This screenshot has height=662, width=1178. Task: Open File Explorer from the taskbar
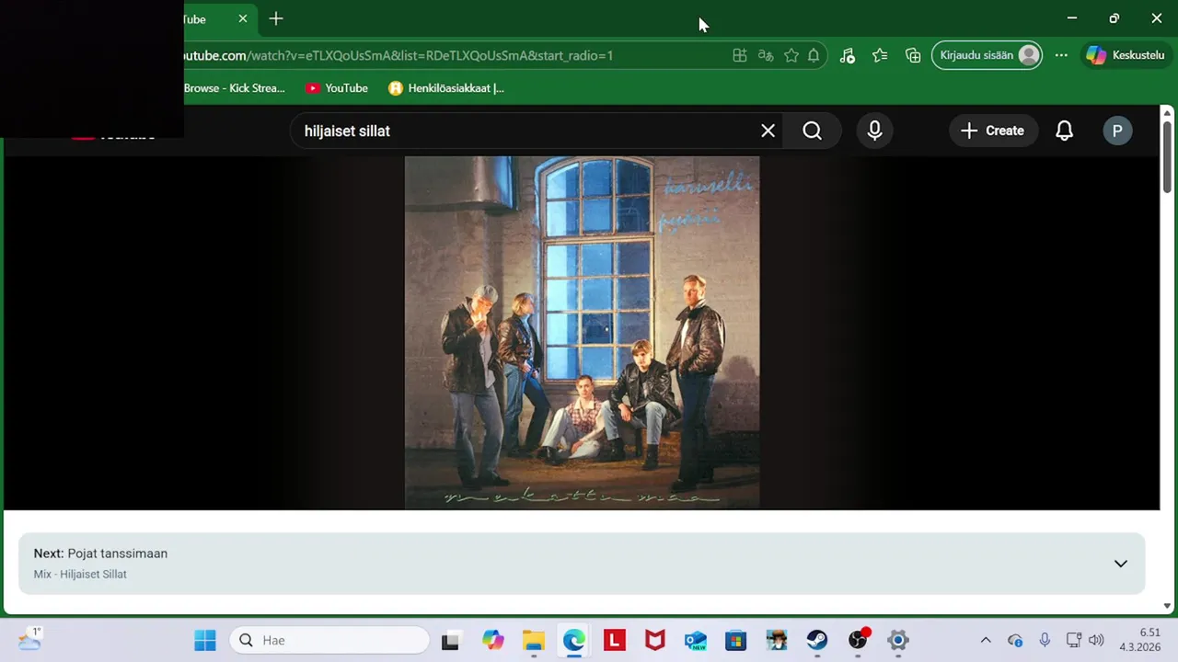click(534, 640)
